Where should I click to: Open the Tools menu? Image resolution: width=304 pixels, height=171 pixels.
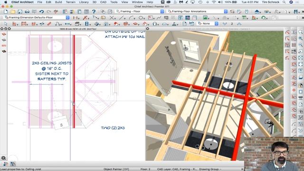[x=114, y=2]
